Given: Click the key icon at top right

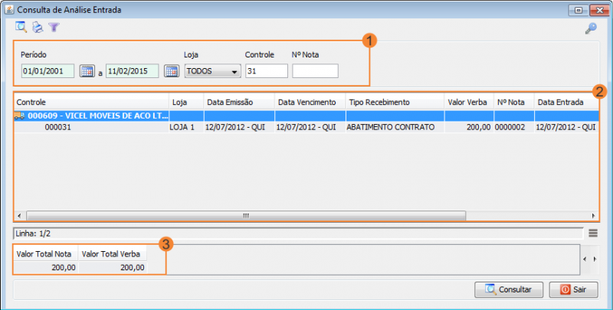Looking at the screenshot, I should [590, 28].
